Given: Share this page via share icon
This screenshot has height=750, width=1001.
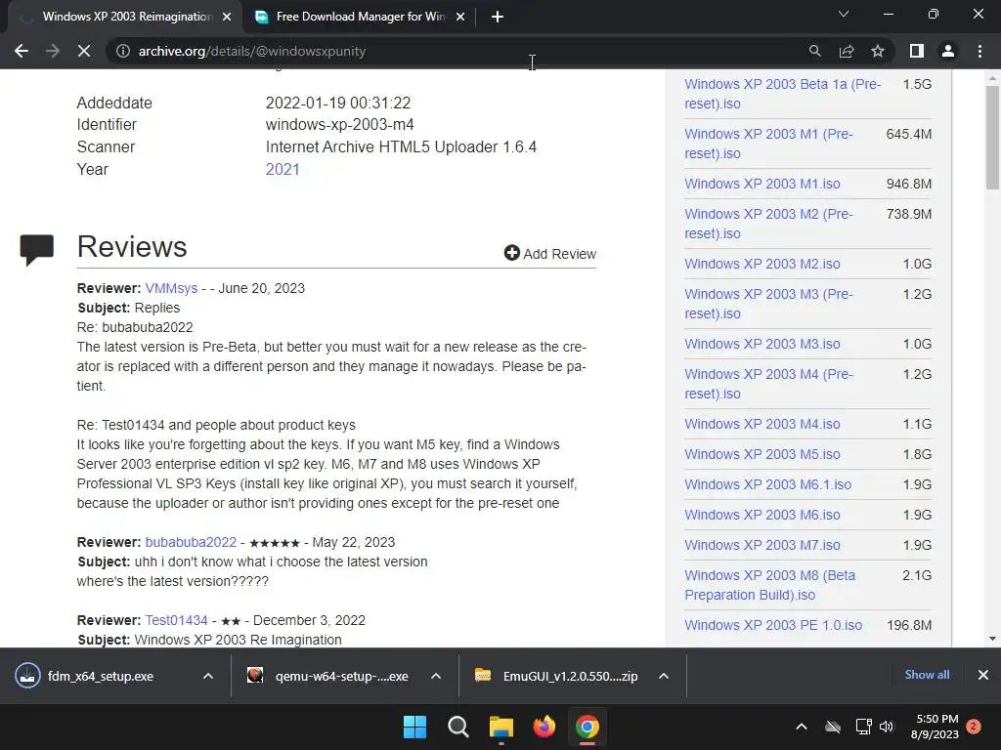Looking at the screenshot, I should pyautogui.click(x=847, y=51).
